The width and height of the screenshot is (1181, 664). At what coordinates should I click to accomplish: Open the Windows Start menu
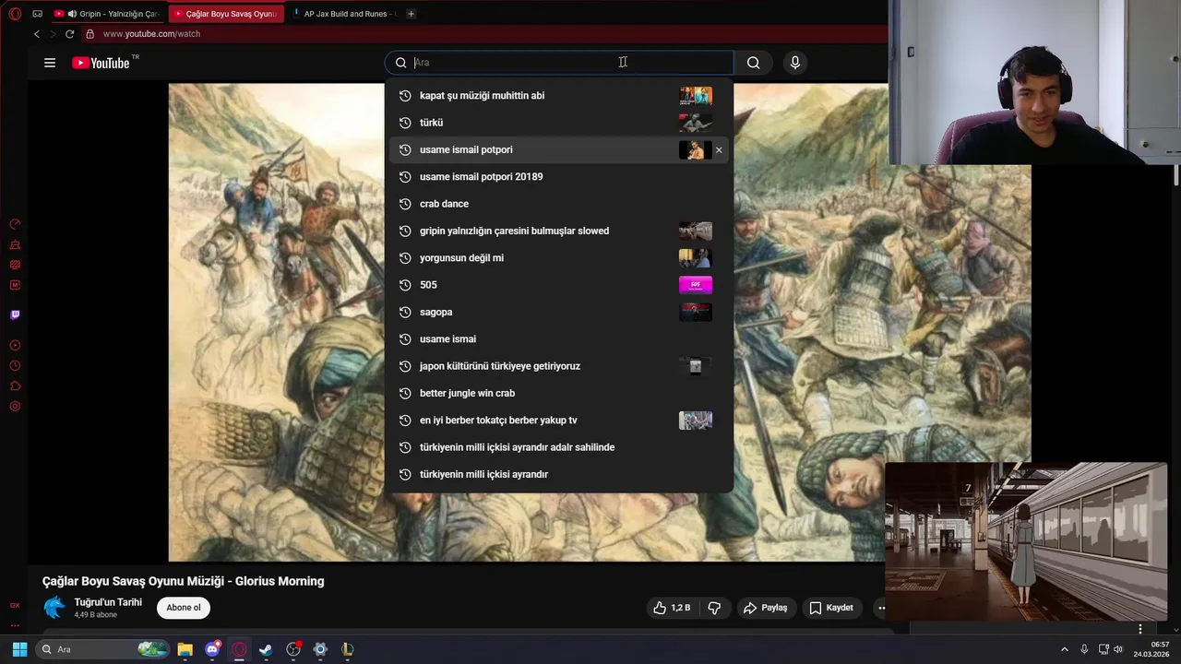click(19, 649)
